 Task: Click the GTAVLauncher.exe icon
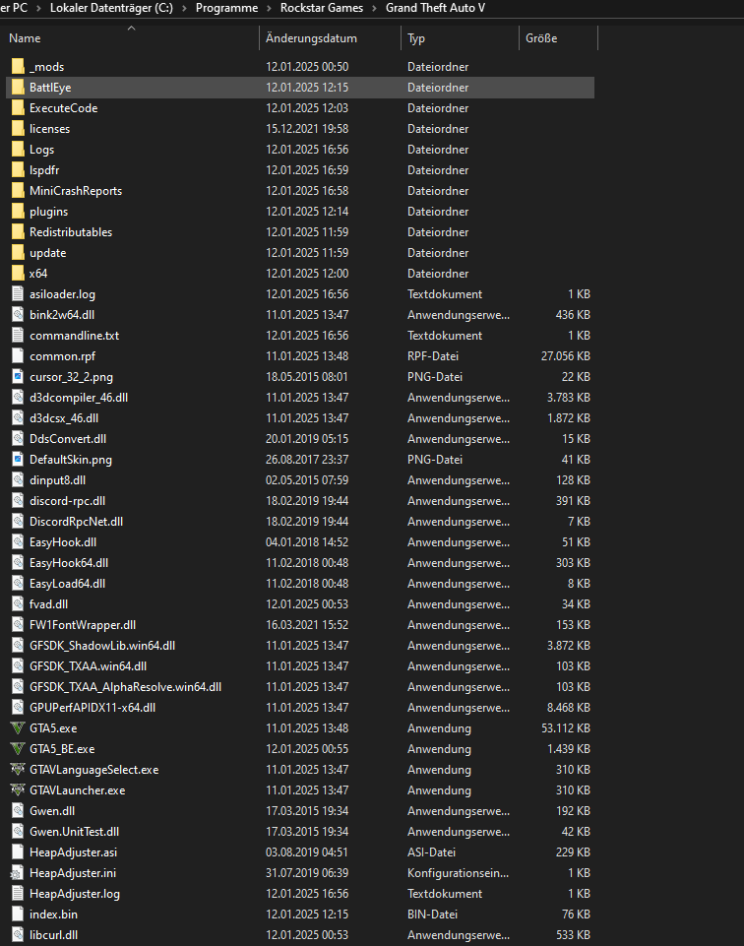coord(18,789)
